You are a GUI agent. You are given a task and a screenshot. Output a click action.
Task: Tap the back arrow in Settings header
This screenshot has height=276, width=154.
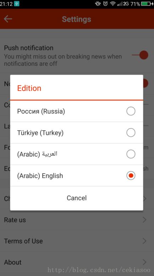click(8, 19)
